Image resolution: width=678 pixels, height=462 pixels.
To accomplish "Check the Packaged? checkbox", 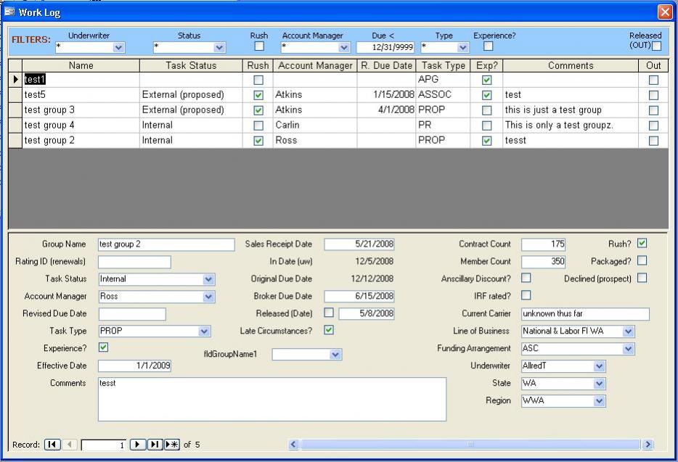I will pyautogui.click(x=642, y=260).
